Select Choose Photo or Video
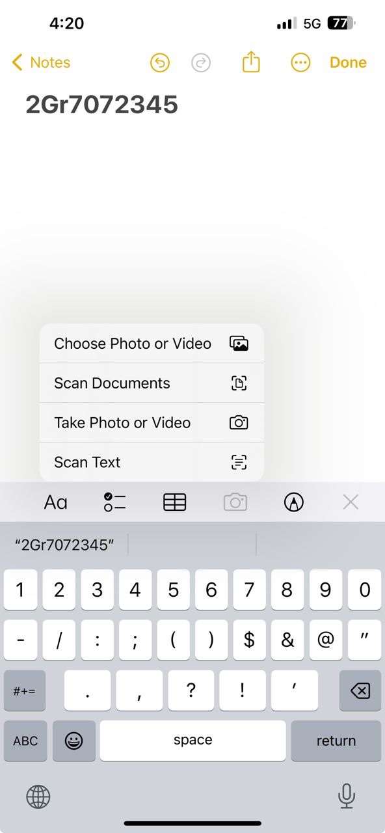 tap(152, 344)
